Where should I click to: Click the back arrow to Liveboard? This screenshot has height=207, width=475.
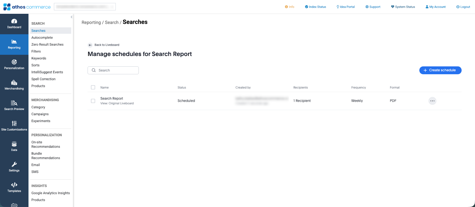[x=90, y=45]
